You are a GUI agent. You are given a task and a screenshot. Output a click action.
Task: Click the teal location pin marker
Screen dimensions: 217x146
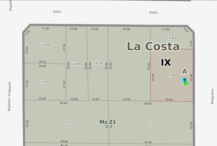(x=185, y=80)
